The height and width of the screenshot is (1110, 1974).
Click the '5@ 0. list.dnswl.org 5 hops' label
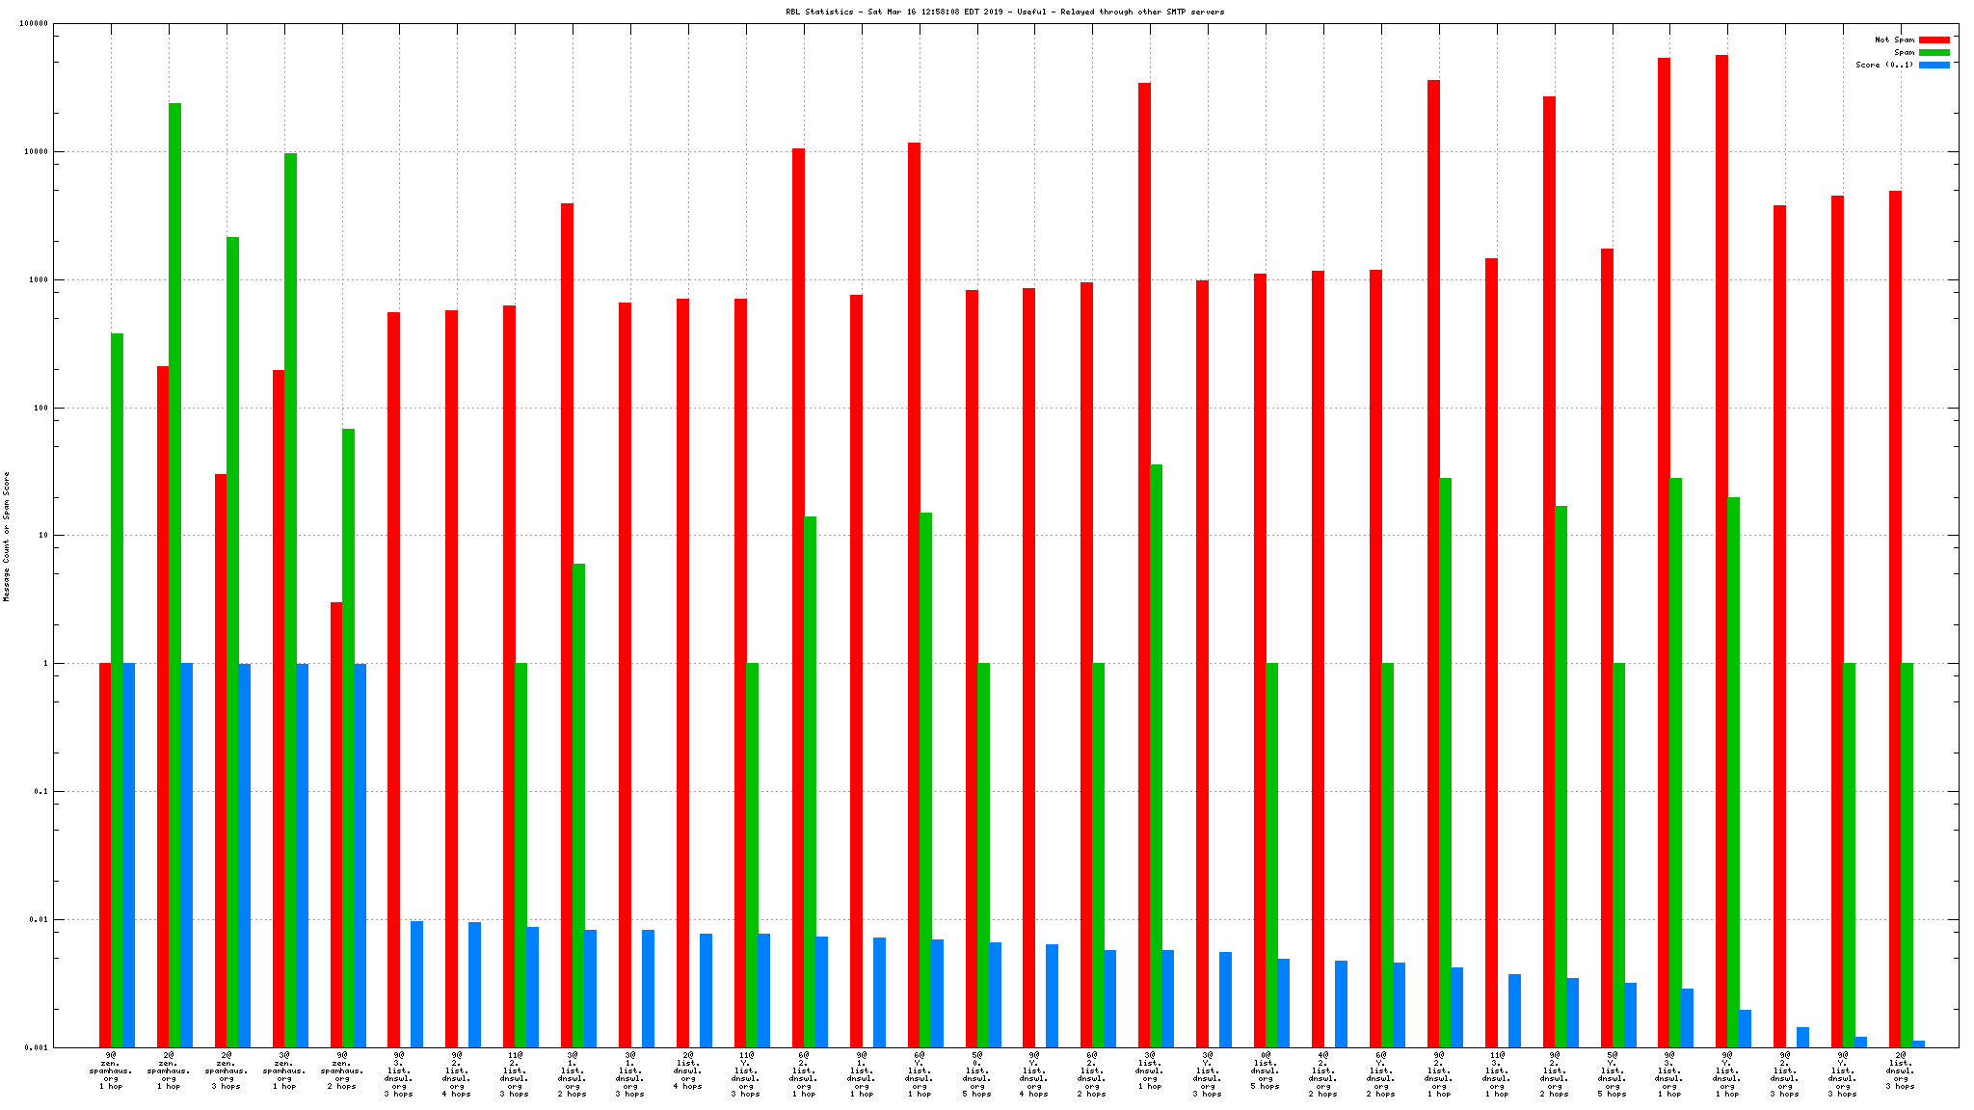point(976,1074)
